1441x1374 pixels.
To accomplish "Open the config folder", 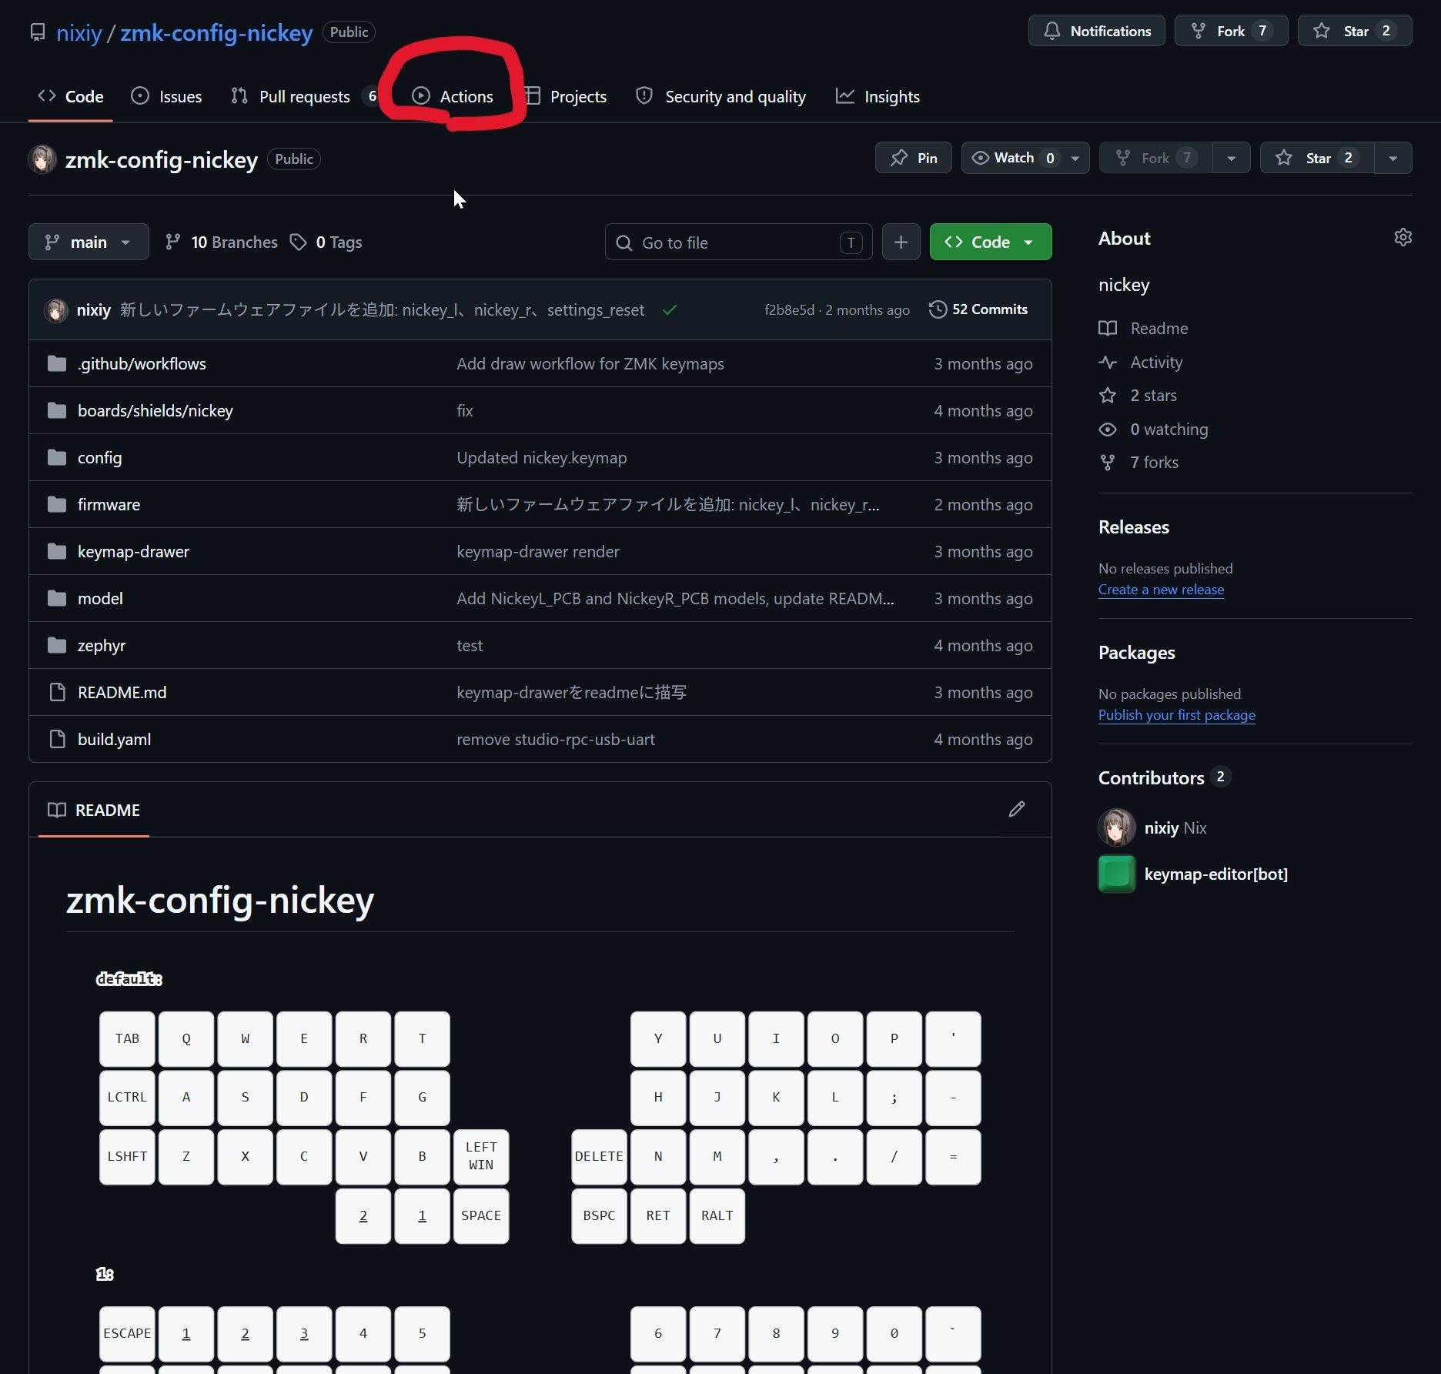I will click(99, 457).
